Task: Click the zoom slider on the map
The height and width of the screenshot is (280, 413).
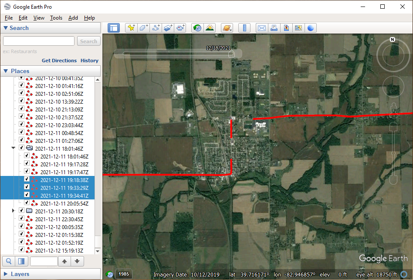Action: [x=393, y=153]
